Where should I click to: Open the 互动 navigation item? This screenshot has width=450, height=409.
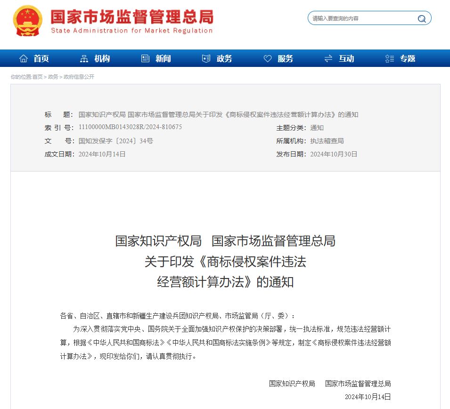pos(346,58)
